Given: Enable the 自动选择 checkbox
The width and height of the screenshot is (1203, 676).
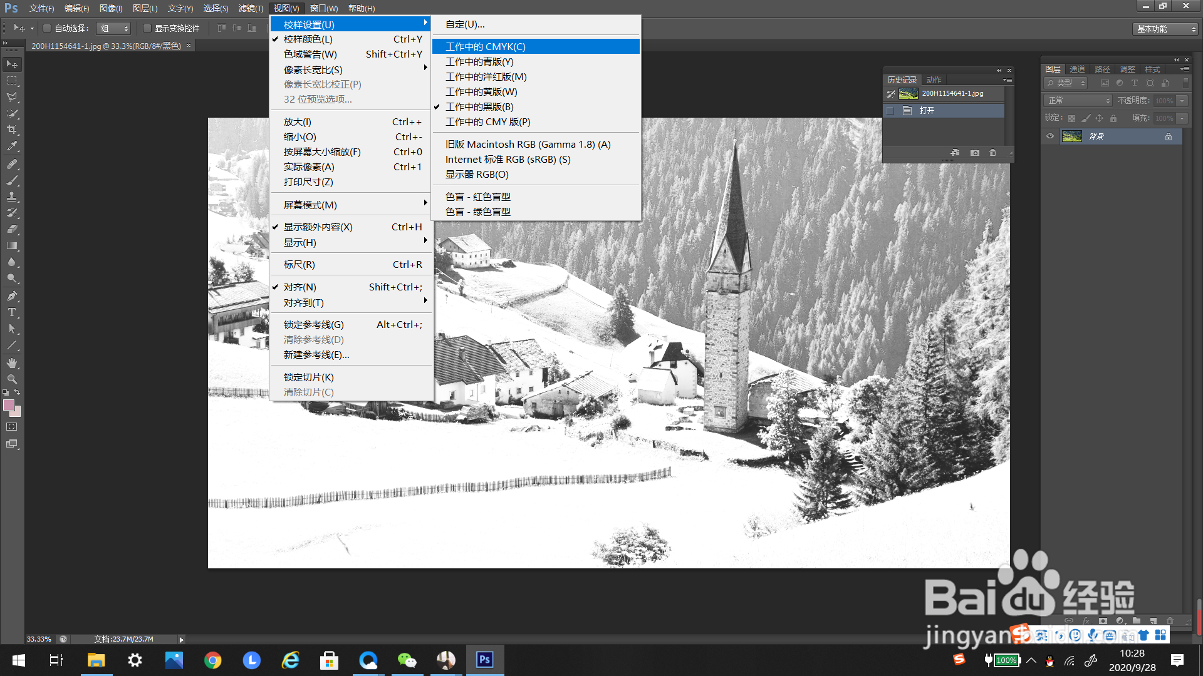Looking at the screenshot, I should [47, 28].
